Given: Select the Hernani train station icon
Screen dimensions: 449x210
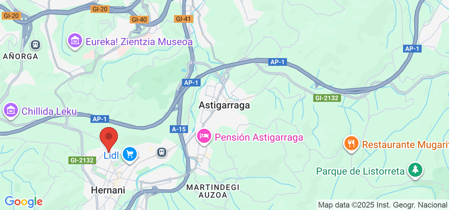Looking at the screenshot, I should coord(161,152).
